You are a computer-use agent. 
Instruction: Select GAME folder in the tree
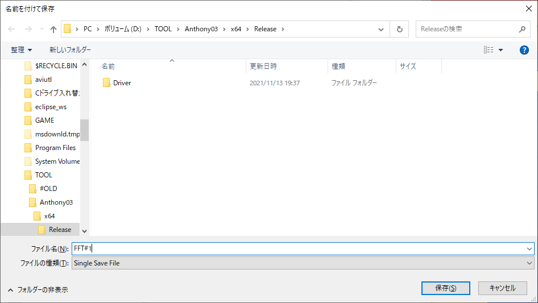click(44, 121)
